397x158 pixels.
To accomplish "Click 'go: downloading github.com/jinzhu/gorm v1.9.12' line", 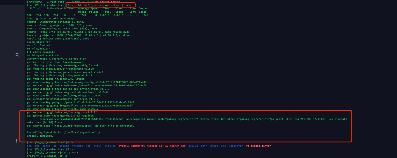I will [x=63, y=109].
